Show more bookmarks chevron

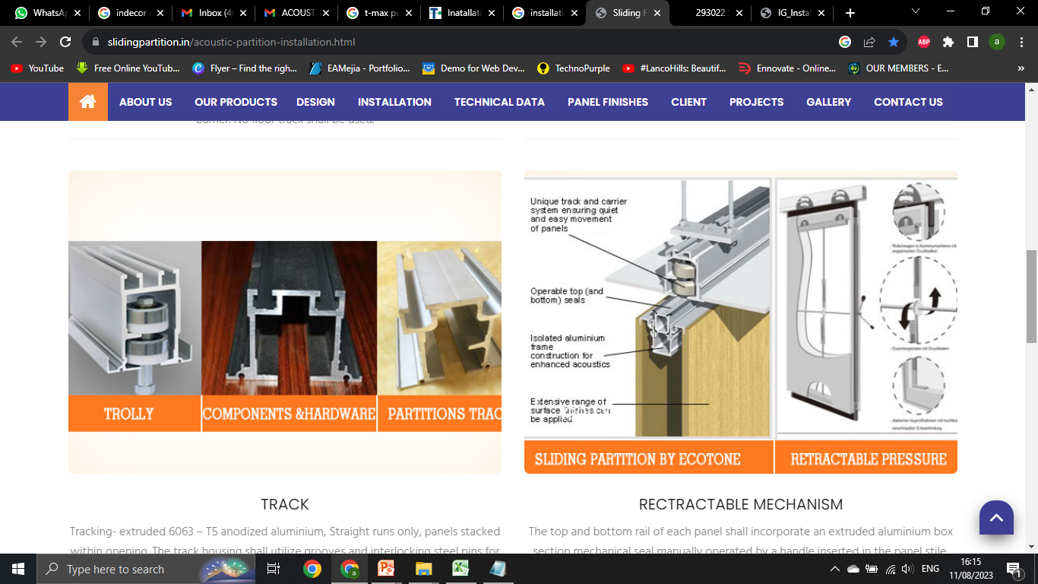click(x=1021, y=68)
